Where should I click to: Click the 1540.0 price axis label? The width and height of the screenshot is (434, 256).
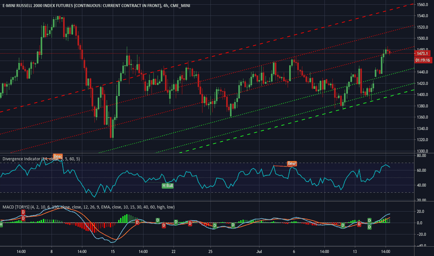point(423,16)
